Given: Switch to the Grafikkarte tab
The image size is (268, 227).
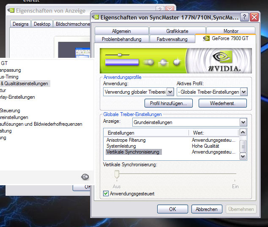Looking at the screenshot, I should 177,31.
